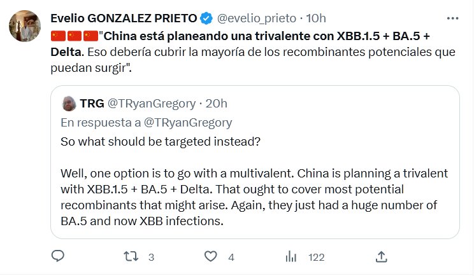Open TRG's small avatar in quoted tweet

coord(68,103)
